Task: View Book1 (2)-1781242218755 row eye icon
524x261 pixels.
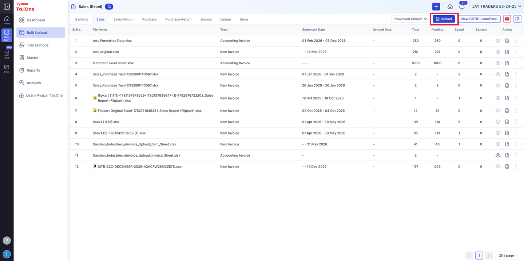Action: [x=498, y=133]
